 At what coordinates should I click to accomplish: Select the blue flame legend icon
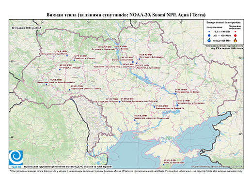pyautogui.click(x=209, y=40)
